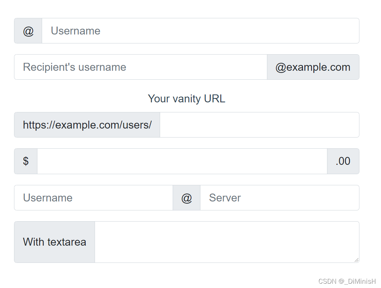Viewport: 381px width, 288px height.
Task: Focus the vanity URL text input
Action: click(x=259, y=125)
